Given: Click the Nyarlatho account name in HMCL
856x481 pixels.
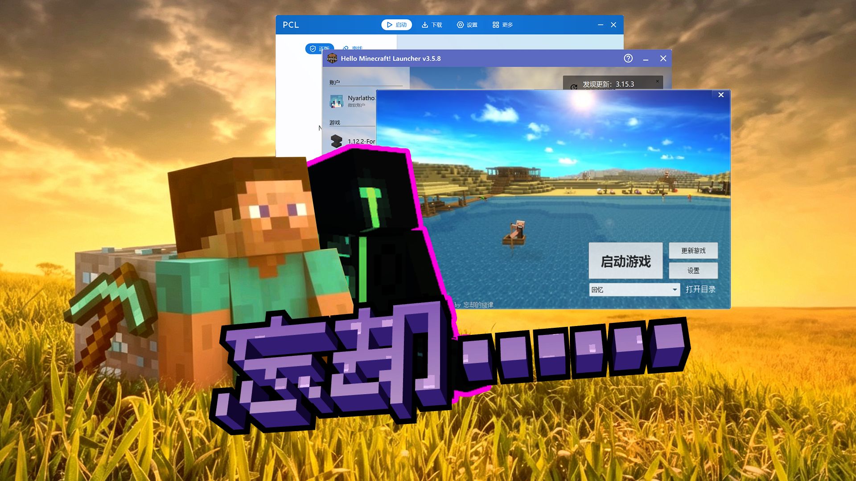Looking at the screenshot, I should tap(362, 98).
